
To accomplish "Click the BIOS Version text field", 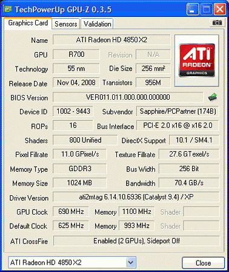I will [128, 97].
